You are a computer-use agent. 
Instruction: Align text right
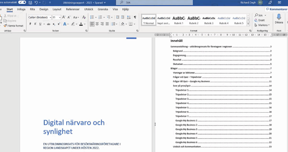102,24
